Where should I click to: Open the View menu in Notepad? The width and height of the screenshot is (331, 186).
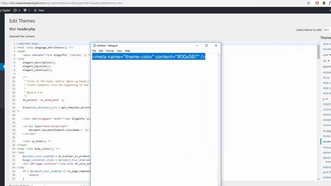[119, 51]
